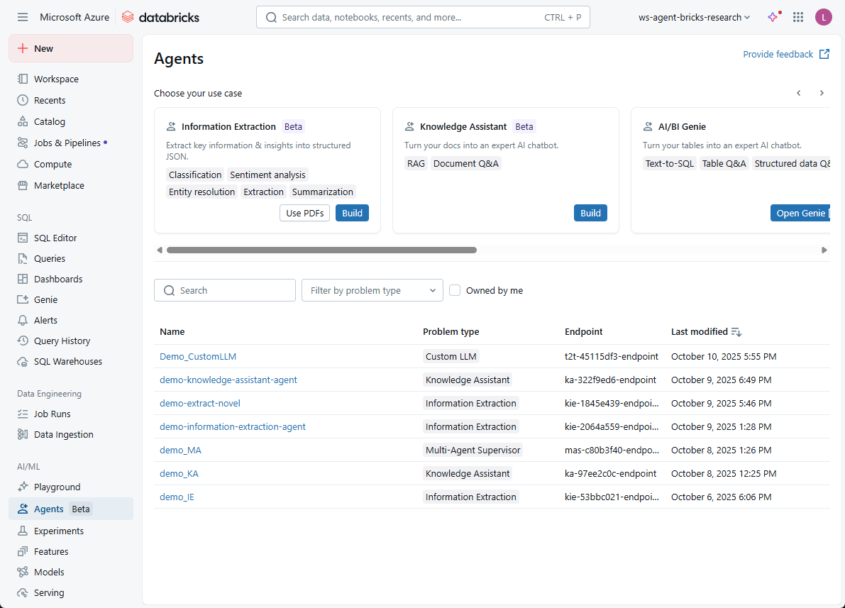Click the horizontal scrollbar under use cases
The height and width of the screenshot is (608, 845).
coord(321,250)
